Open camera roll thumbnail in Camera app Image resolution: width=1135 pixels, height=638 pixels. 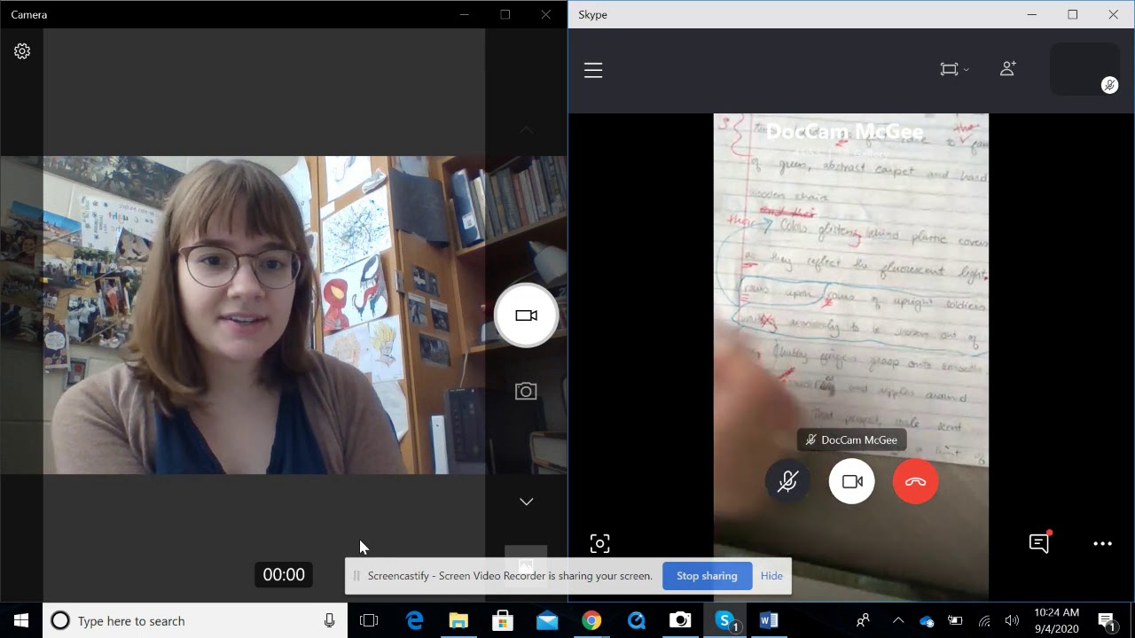click(526, 566)
